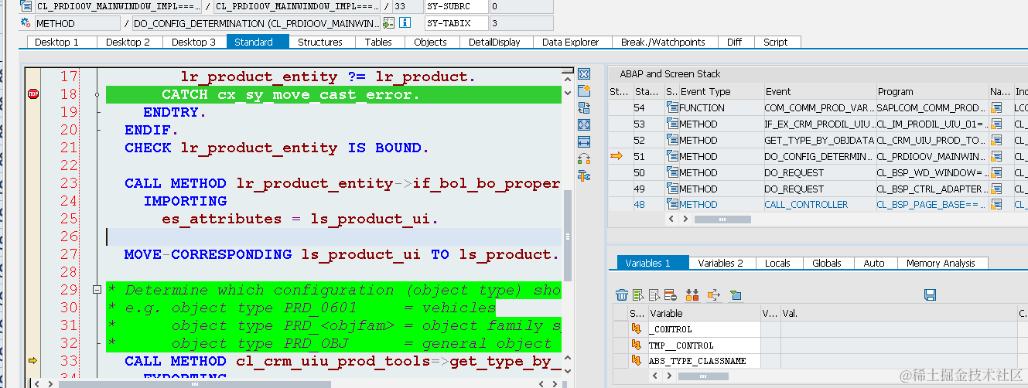
Task: Open the tool services wrench icon
Action: coord(584,176)
